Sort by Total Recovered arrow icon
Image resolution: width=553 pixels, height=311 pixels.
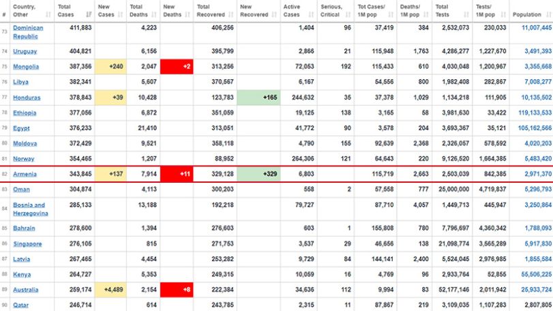click(231, 14)
